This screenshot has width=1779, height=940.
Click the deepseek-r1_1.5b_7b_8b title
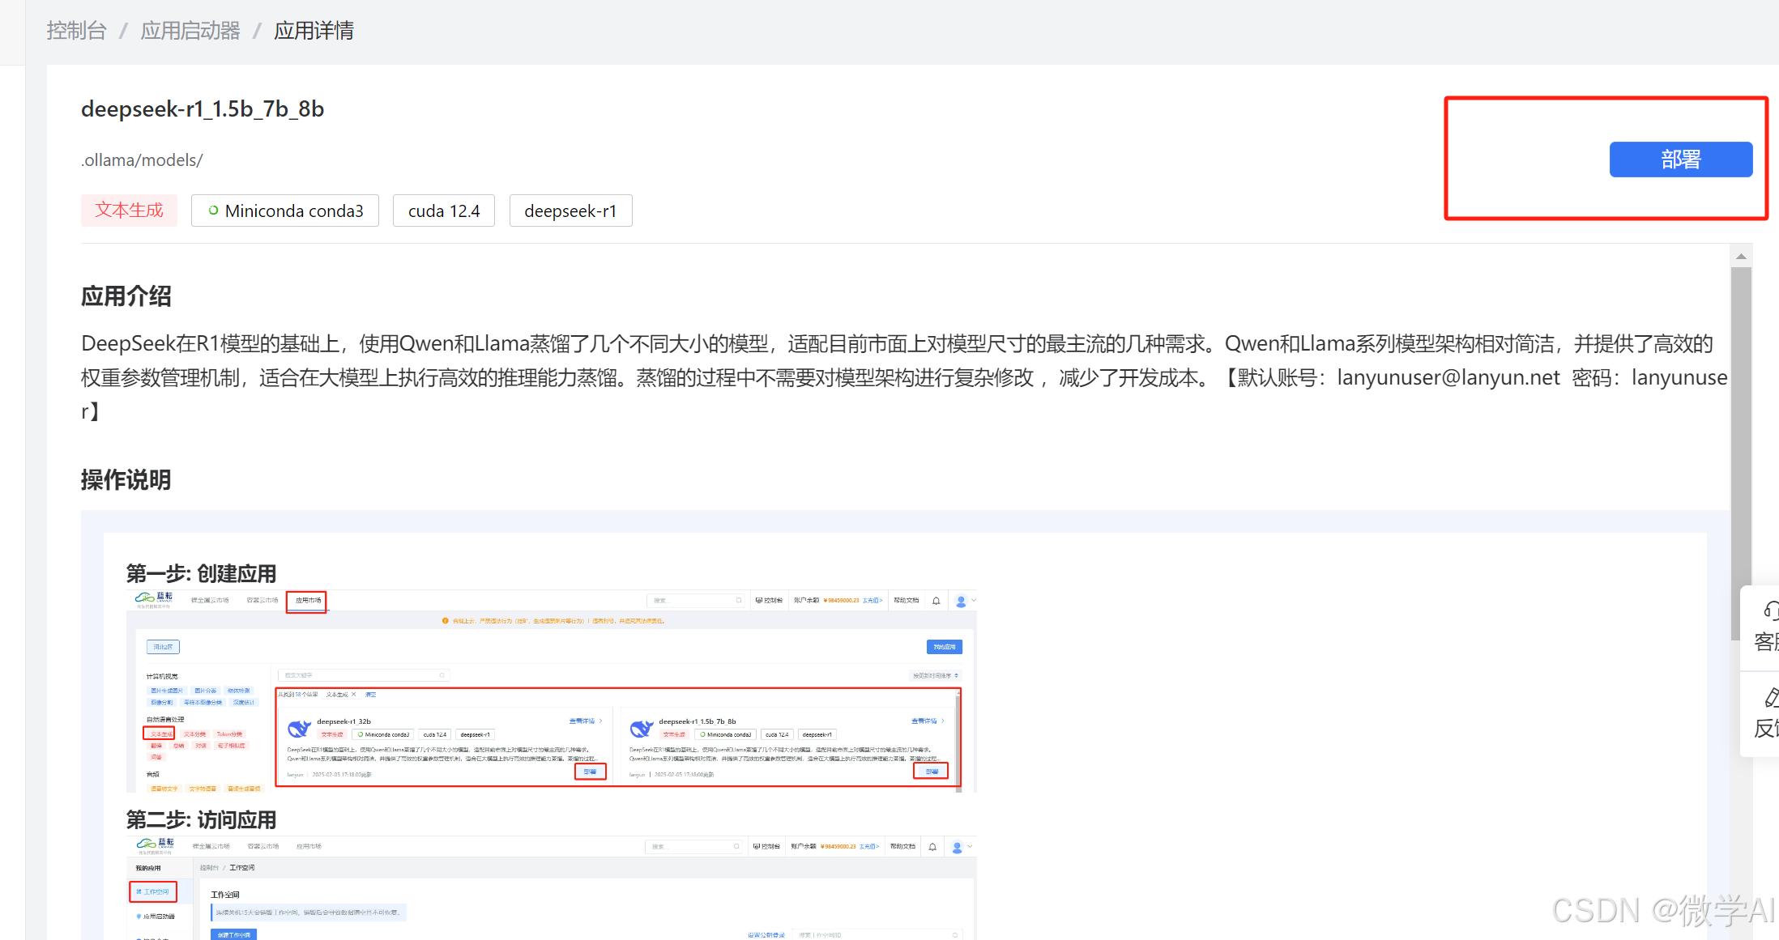click(x=203, y=108)
